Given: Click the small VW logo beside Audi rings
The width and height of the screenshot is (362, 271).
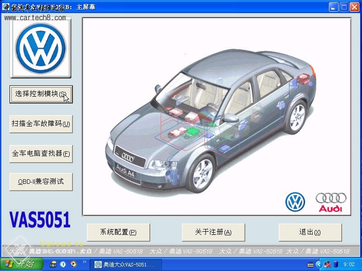Looking at the screenshot, I should [295, 202].
